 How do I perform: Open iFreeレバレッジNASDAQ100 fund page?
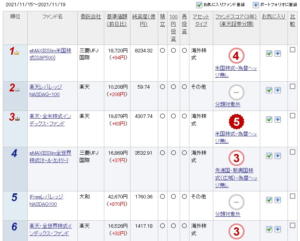(46, 200)
